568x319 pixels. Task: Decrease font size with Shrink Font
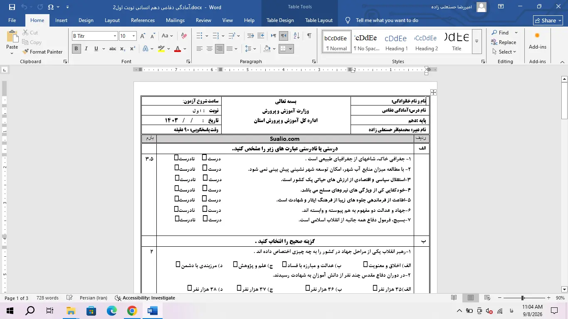153,36
